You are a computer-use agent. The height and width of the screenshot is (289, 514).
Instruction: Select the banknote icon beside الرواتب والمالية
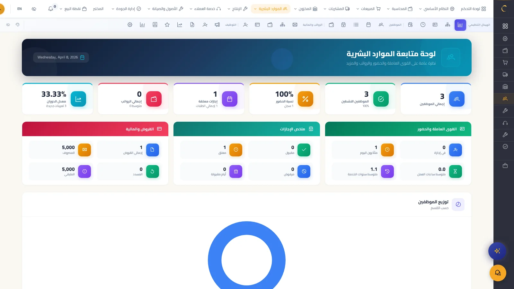[x=295, y=25]
